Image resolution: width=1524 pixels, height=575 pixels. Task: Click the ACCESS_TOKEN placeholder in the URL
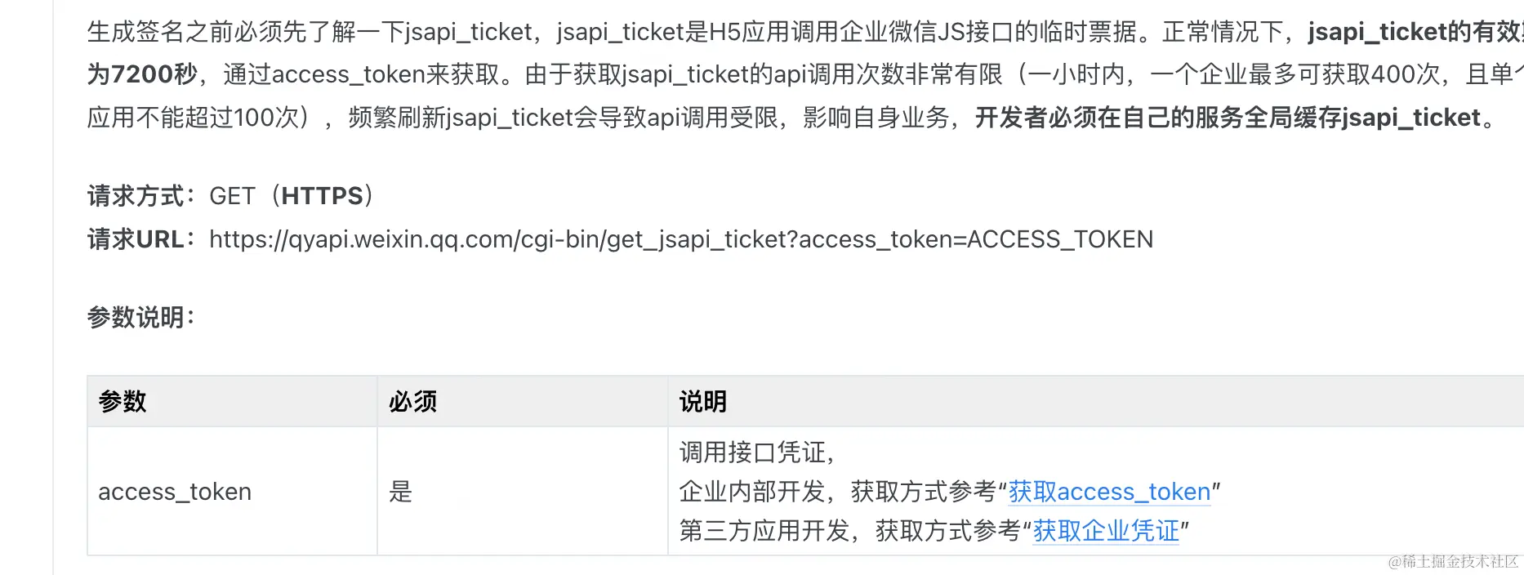click(1060, 239)
